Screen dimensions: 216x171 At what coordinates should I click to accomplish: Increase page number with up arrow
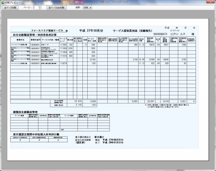(40, 7)
